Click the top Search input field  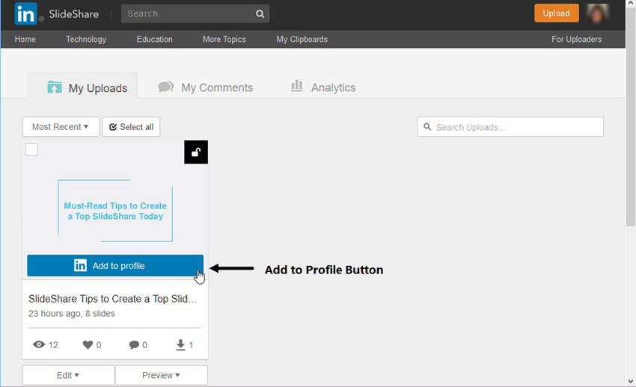pos(195,13)
